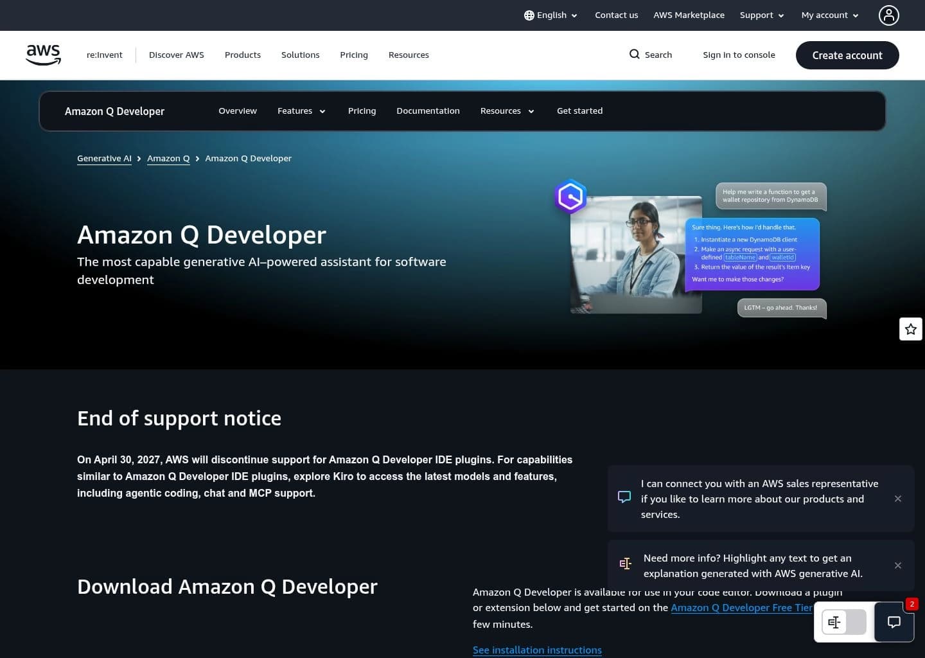Open Amazon Q Developer Free Tier link
Image resolution: width=925 pixels, height=658 pixels.
742,608
